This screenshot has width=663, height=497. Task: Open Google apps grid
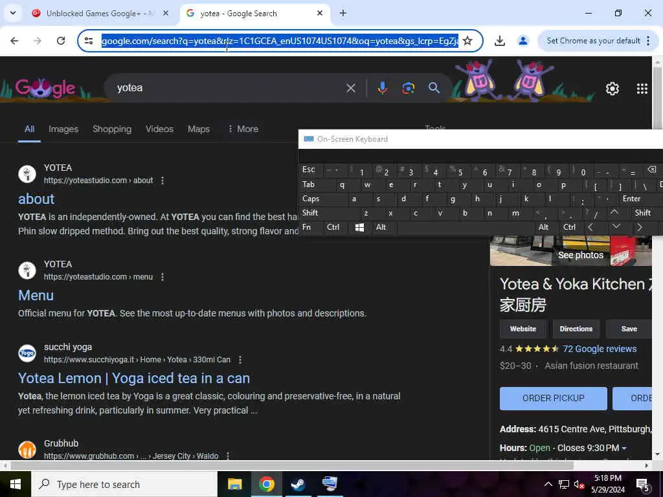(x=642, y=88)
